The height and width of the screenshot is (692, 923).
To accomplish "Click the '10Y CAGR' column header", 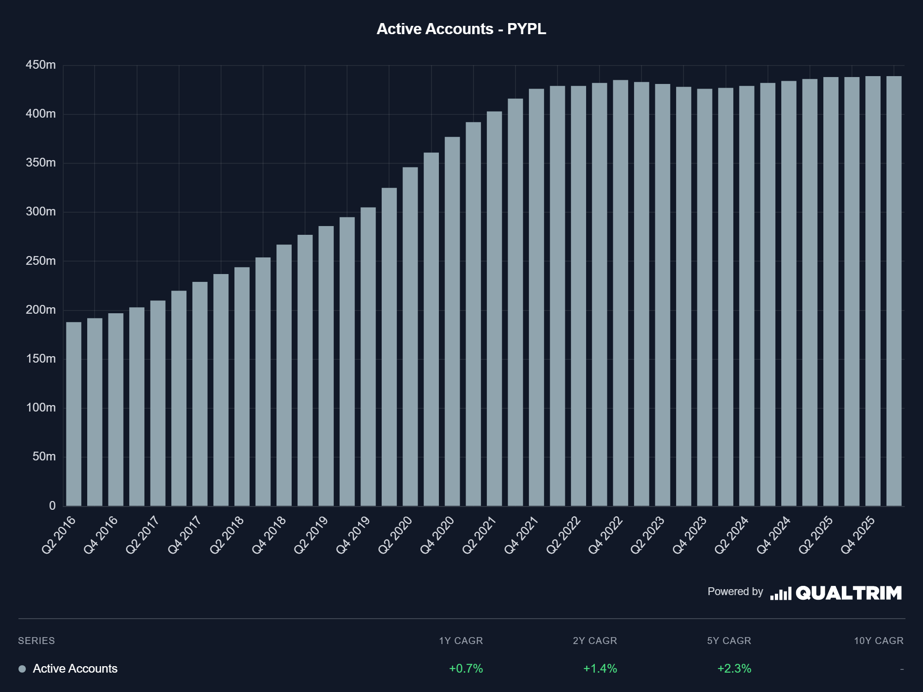I will tap(879, 641).
